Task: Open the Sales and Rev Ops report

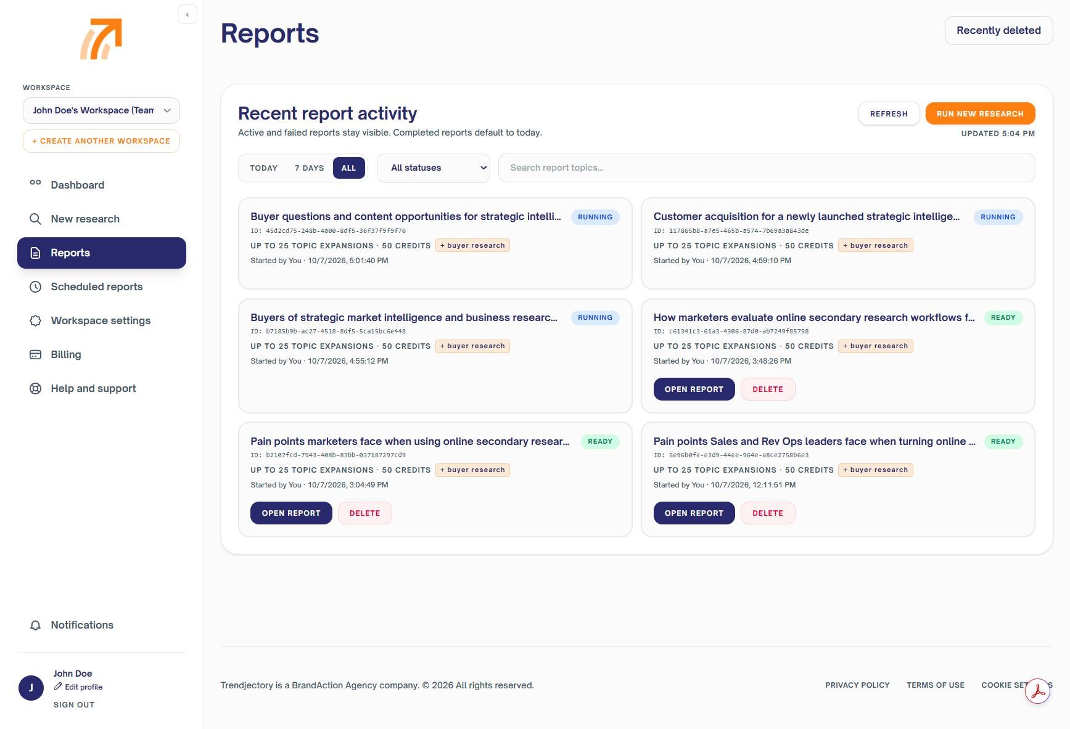Action: click(694, 513)
